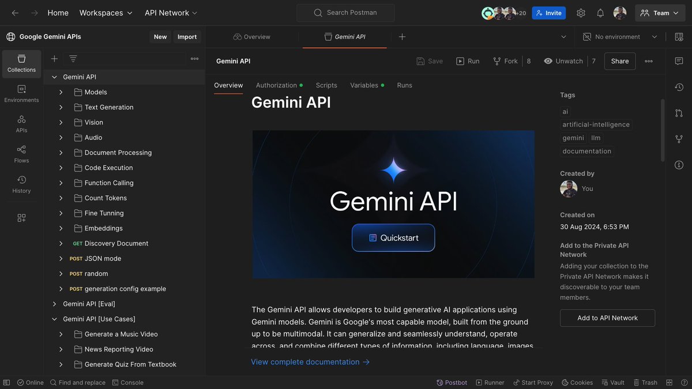Open the No environment selector
This screenshot has width=692, height=389.
(620, 37)
